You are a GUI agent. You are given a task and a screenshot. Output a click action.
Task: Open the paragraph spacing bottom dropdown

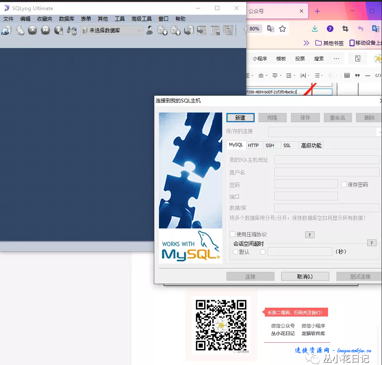277,76
